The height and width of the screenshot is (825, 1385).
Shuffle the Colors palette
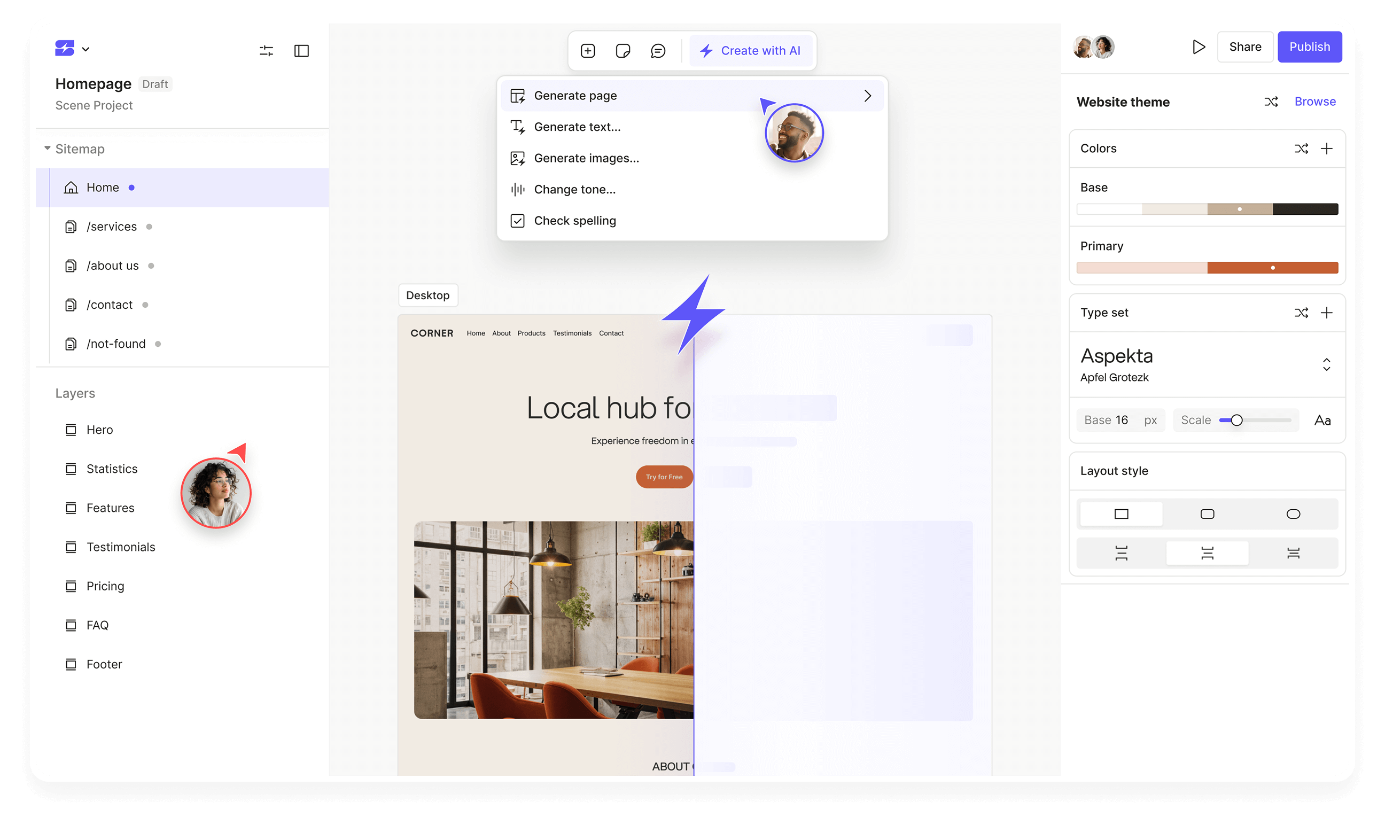[1301, 149]
